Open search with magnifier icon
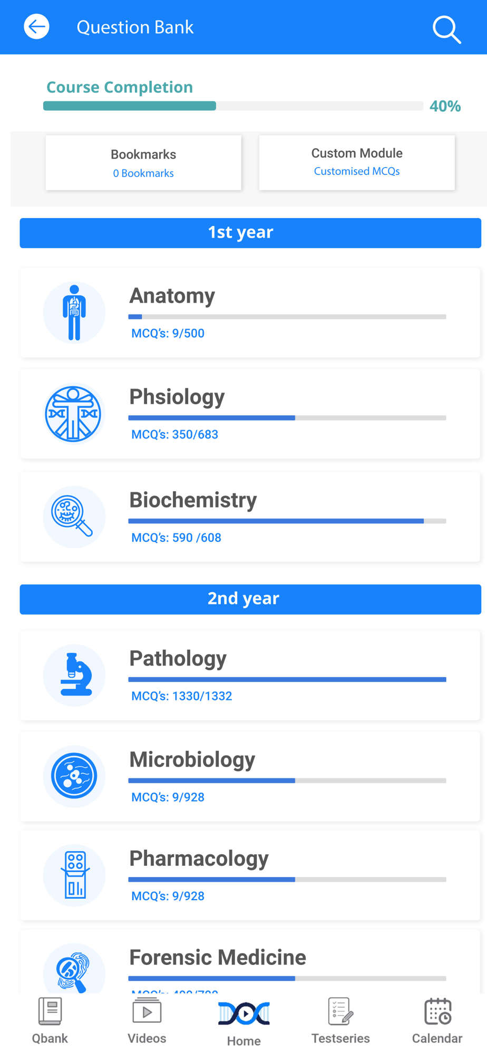The image size is (487, 1054). 446,29
